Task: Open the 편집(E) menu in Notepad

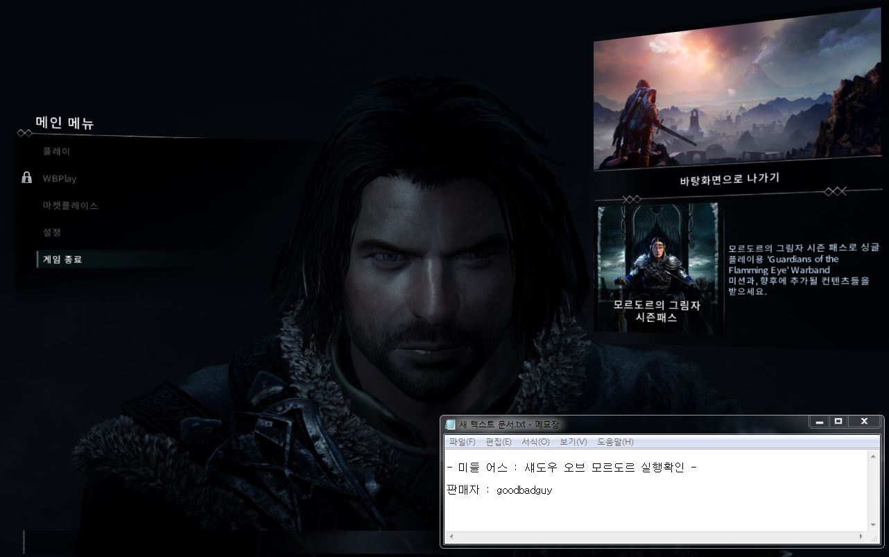Action: pos(498,442)
